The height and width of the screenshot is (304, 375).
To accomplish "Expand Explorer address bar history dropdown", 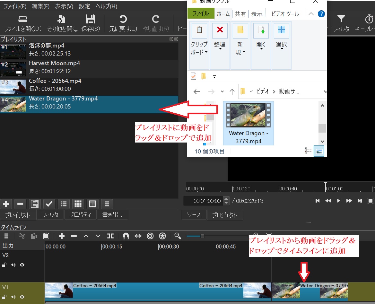I will pyautogui.click(x=325, y=91).
